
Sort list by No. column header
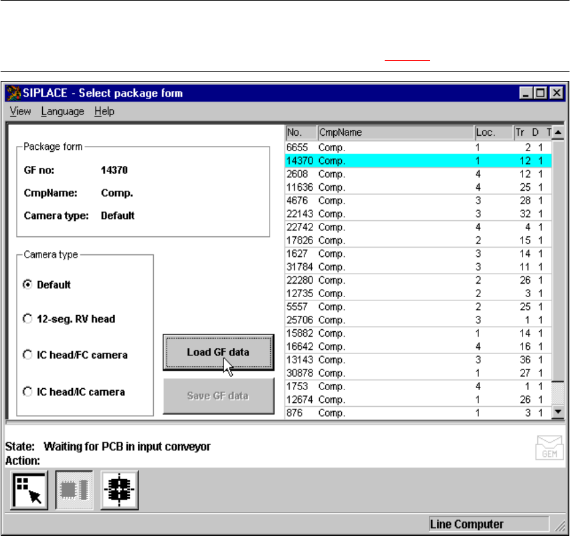coord(300,132)
